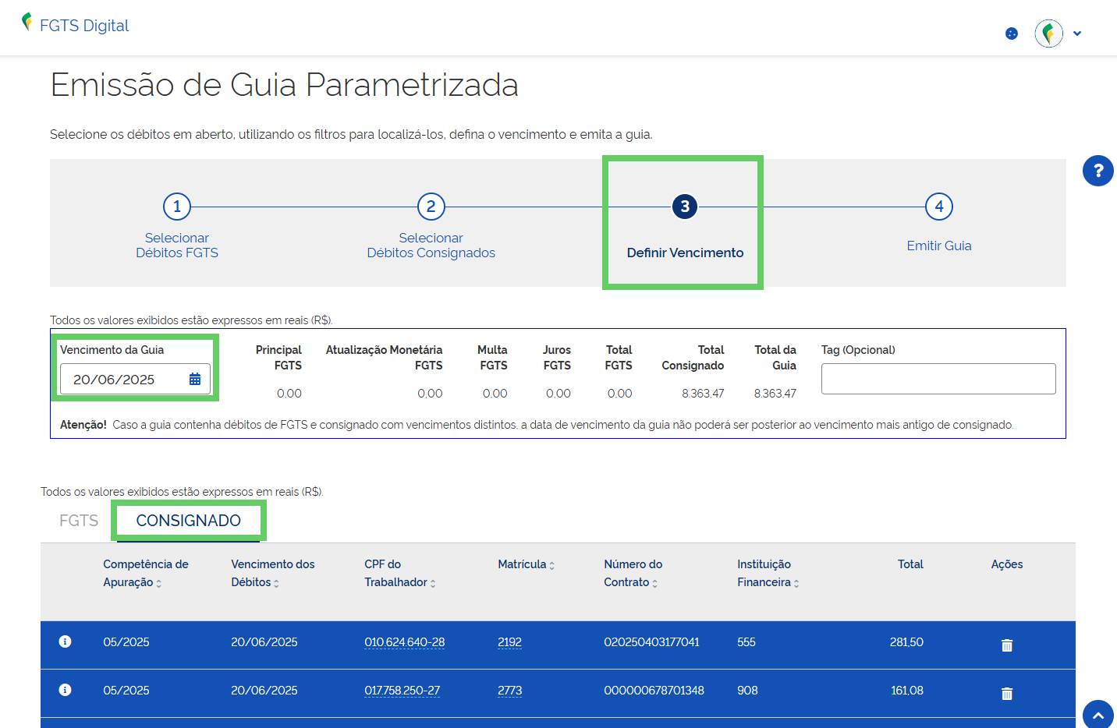Focus the Tag (Opcional) input field

[x=938, y=379]
